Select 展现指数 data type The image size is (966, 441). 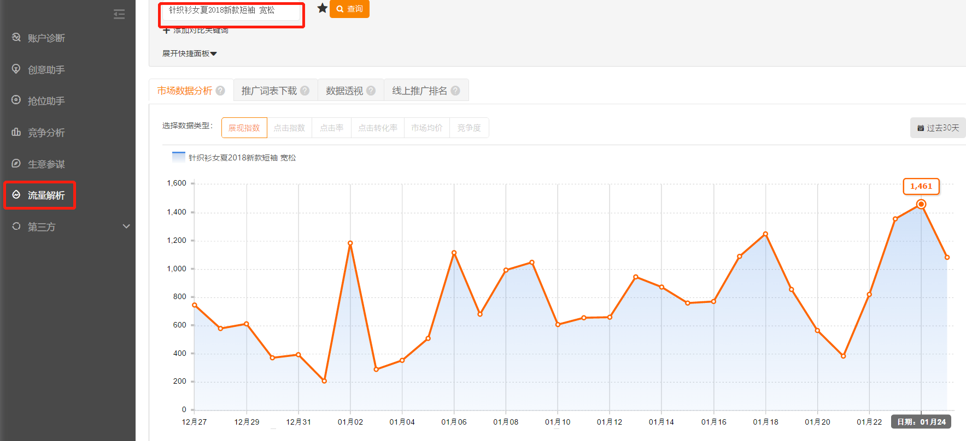[244, 128]
